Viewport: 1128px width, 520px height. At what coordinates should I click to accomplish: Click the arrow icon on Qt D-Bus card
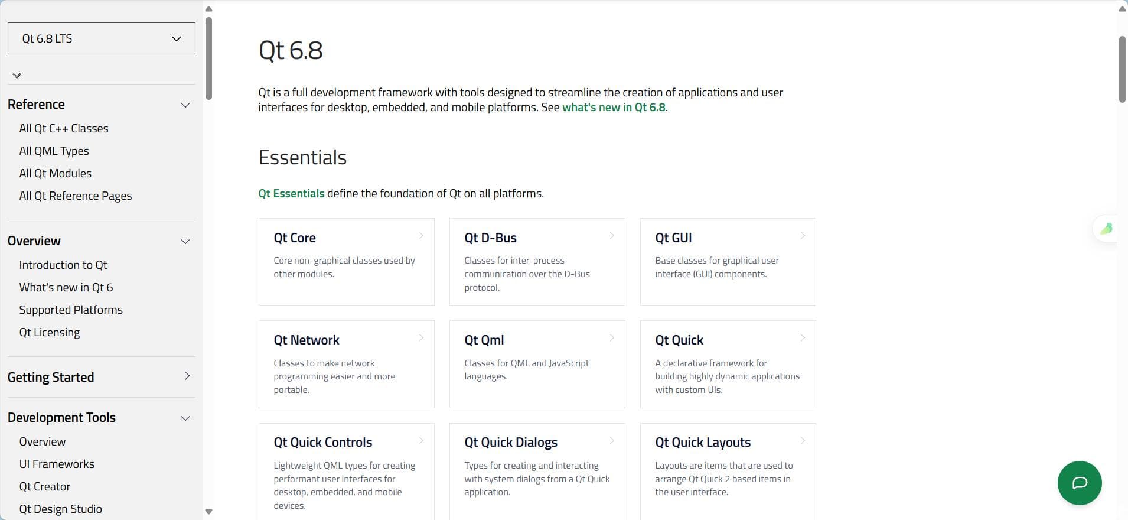(612, 236)
